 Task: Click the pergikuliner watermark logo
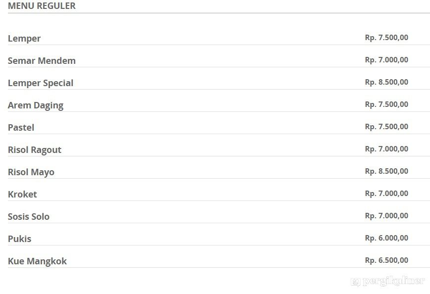click(x=387, y=281)
